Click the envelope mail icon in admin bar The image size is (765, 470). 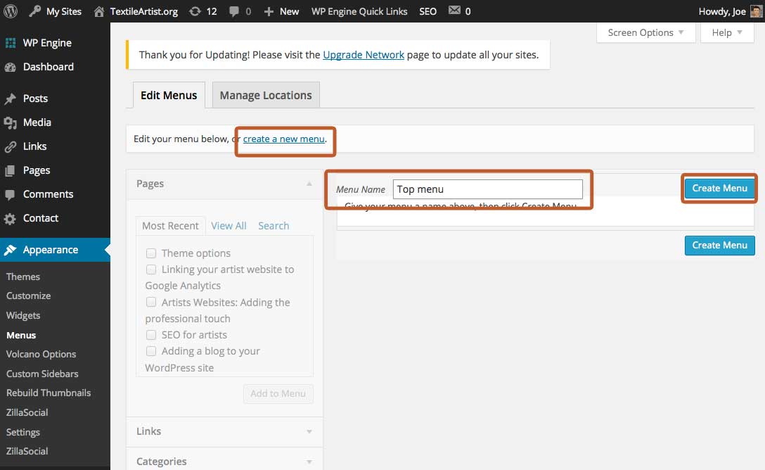[x=454, y=11]
